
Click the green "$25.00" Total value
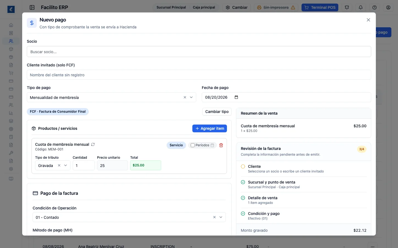146,165
